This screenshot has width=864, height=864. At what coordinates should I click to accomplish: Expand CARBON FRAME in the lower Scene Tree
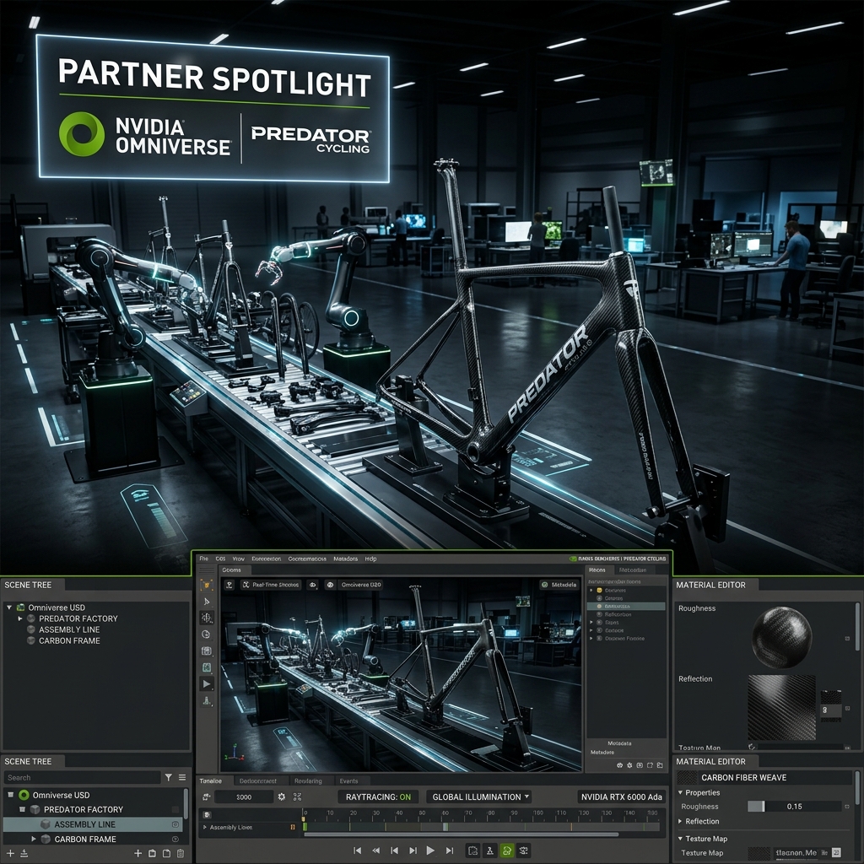[34, 840]
